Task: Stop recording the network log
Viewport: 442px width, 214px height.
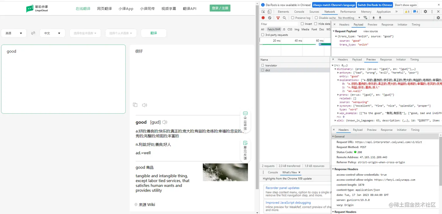Action: pyautogui.click(x=263, y=18)
